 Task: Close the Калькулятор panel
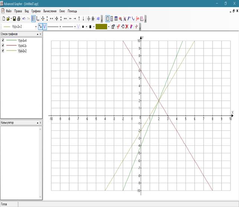[x=41, y=123]
